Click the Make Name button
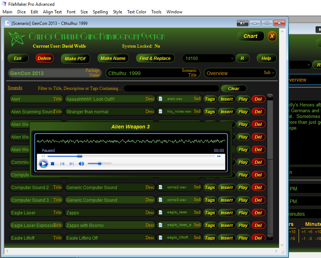 pyautogui.click(x=113, y=58)
